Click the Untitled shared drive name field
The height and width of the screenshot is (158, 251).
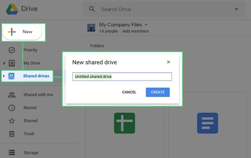click(x=122, y=77)
